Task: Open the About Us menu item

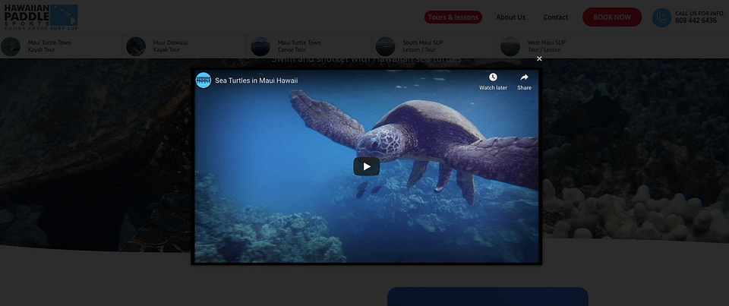Action: 510,17
